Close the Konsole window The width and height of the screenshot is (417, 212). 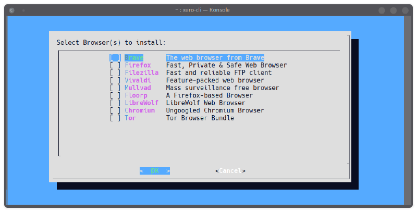pyautogui.click(x=405, y=10)
